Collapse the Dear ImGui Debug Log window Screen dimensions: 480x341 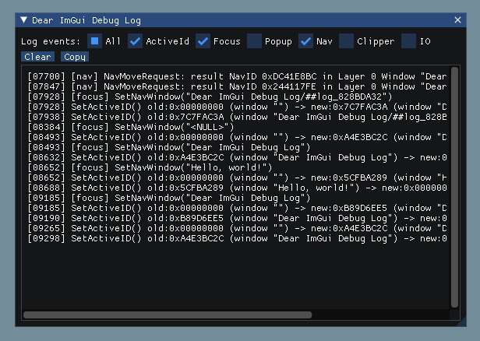click(x=23, y=20)
